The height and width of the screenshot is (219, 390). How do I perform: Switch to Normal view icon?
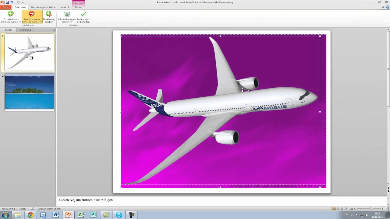click(x=334, y=209)
